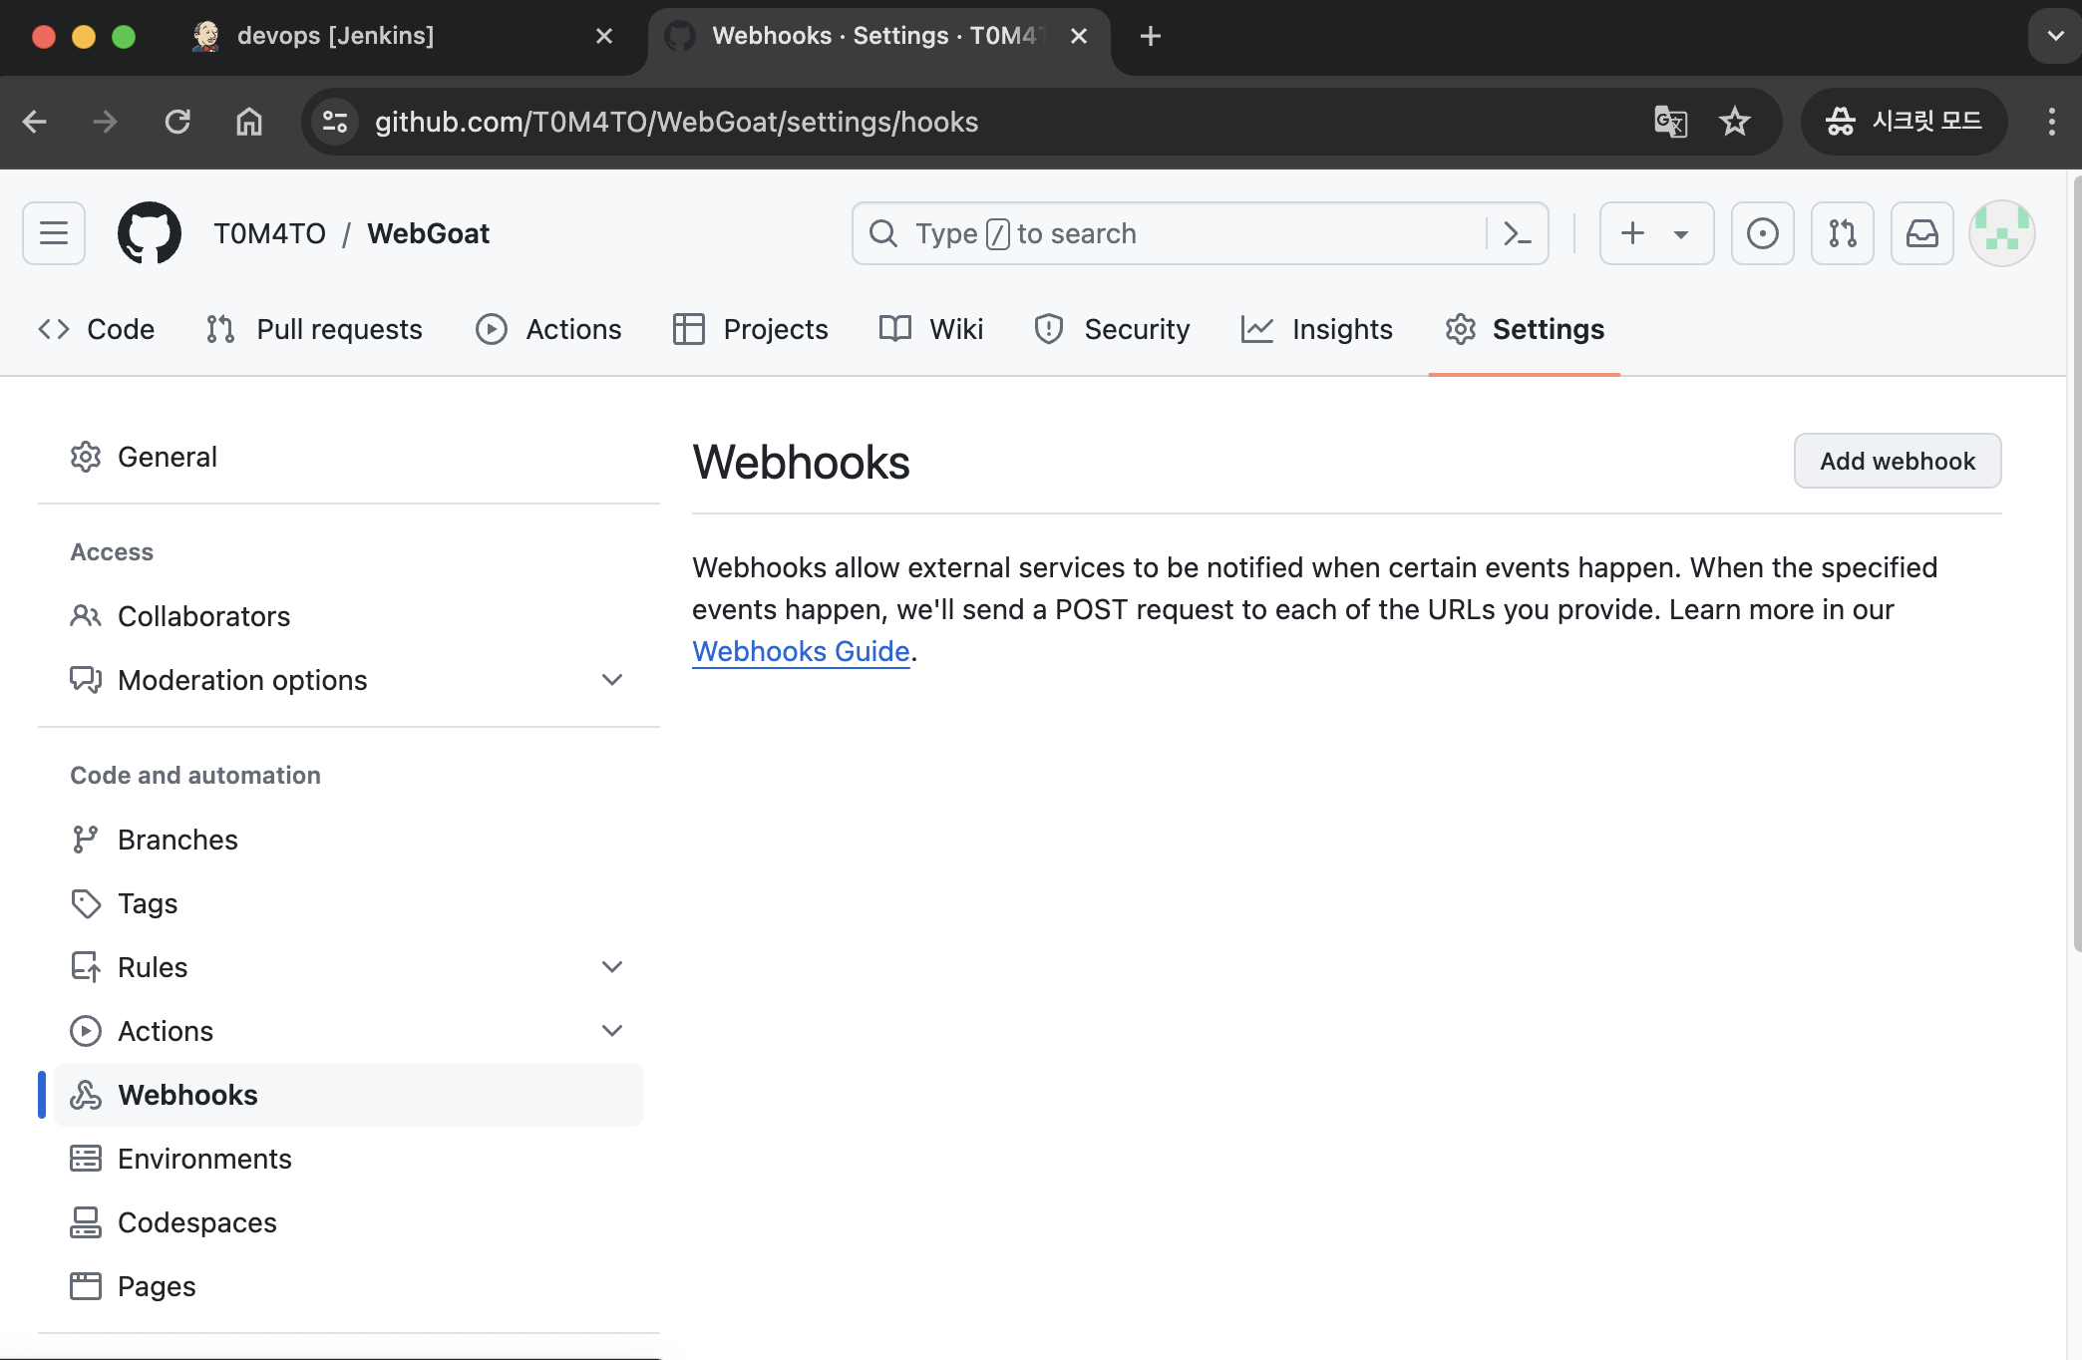
Task: Bookmark this page with the star icon
Action: coord(1735,122)
